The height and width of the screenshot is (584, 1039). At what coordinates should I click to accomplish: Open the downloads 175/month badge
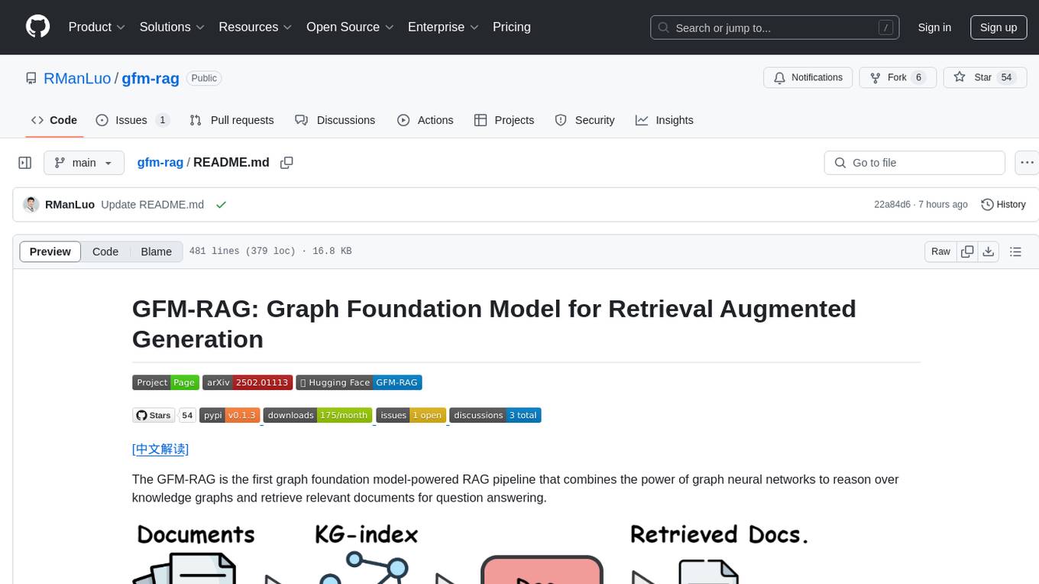tap(318, 415)
